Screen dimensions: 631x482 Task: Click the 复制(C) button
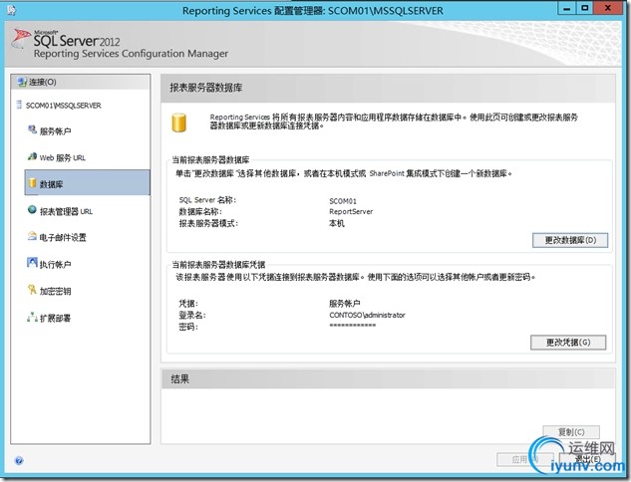571,432
